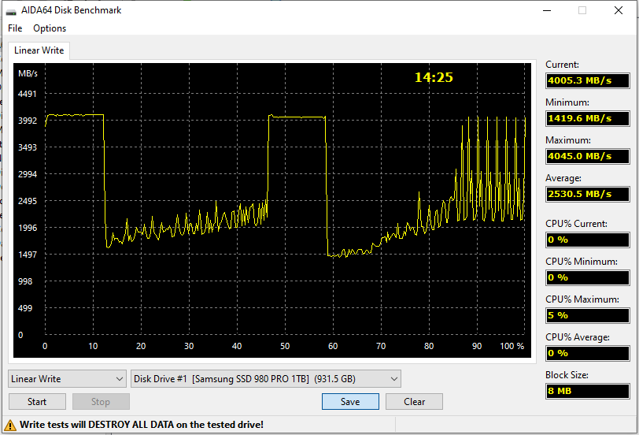Click the MB/s axis label on graph
This screenshot has height=435, width=639.
point(28,73)
